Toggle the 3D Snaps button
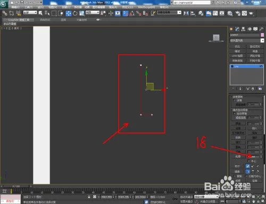Viewport: 266px width, 204px height. [x=126, y=13]
